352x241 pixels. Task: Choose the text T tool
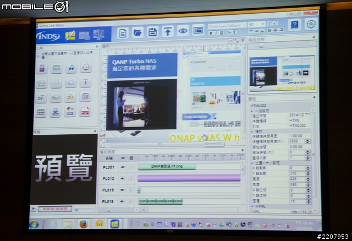click(86, 81)
